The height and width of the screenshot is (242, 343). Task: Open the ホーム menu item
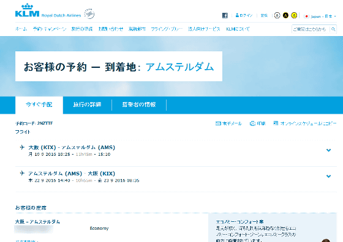click(21, 29)
